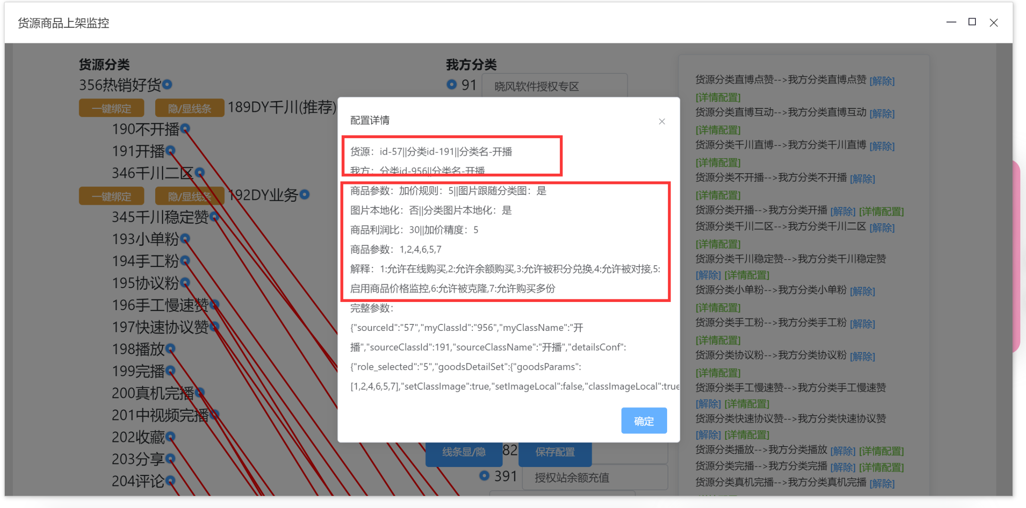Open 详情配置 for 千川直博 mapping
Viewport: 1026px width, 508px height.
tap(718, 162)
